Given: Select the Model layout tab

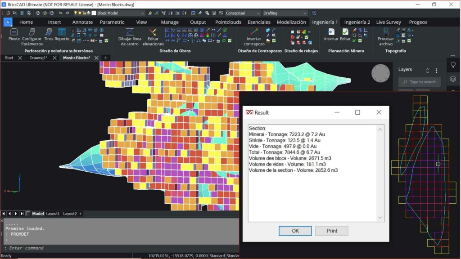Looking at the screenshot, I should coord(38,214).
